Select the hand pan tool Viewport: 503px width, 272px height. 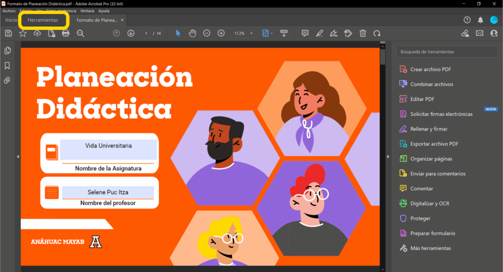pyautogui.click(x=193, y=33)
